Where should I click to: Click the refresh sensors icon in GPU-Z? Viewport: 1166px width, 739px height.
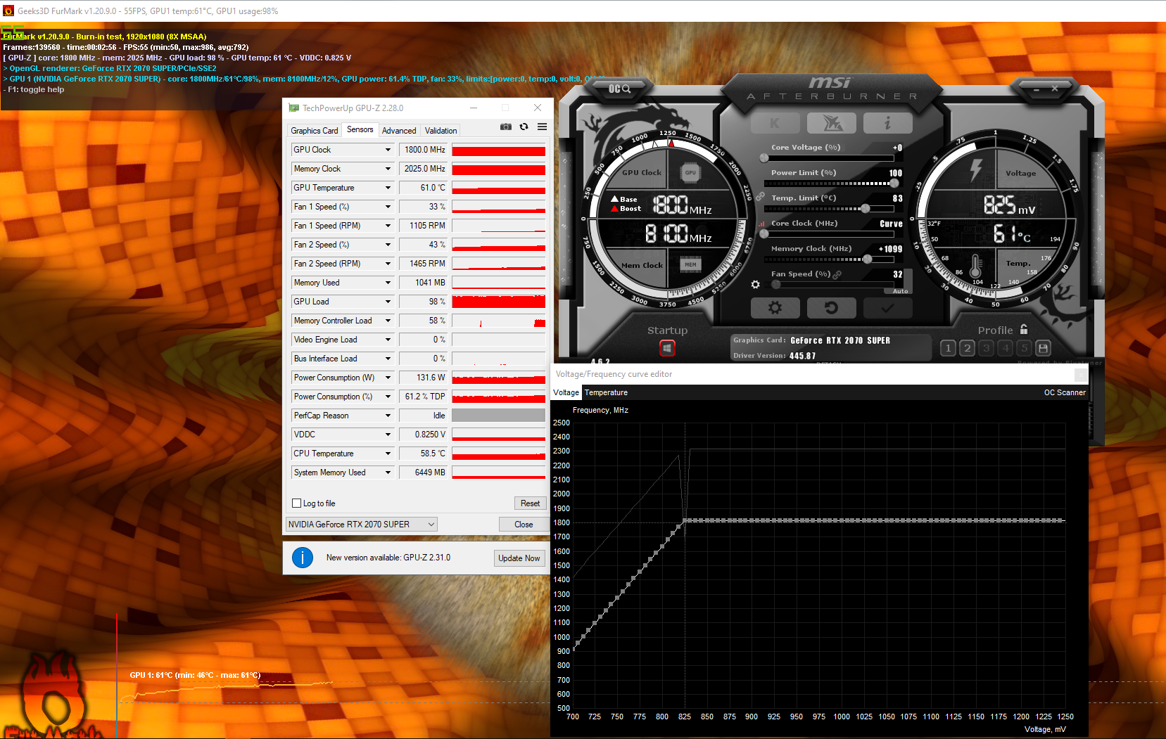tap(524, 127)
